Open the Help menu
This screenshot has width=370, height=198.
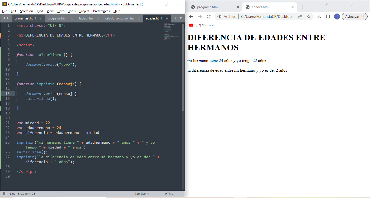click(117, 11)
